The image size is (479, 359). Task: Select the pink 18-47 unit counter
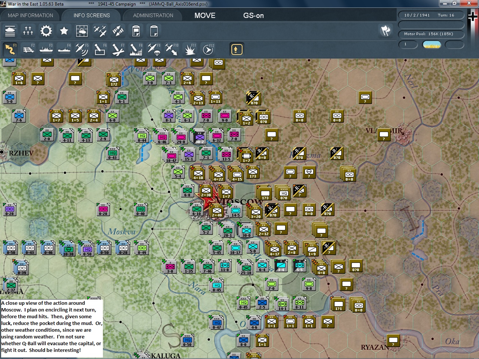pyautogui.click(x=171, y=155)
